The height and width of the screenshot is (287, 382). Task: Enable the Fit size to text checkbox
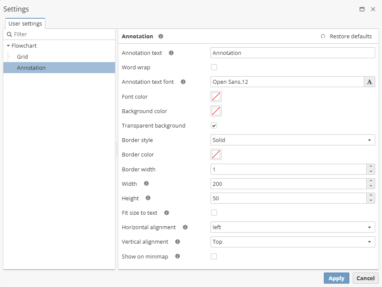coord(214,213)
